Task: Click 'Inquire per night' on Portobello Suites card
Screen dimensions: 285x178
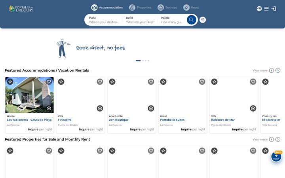Action: tap(193, 129)
